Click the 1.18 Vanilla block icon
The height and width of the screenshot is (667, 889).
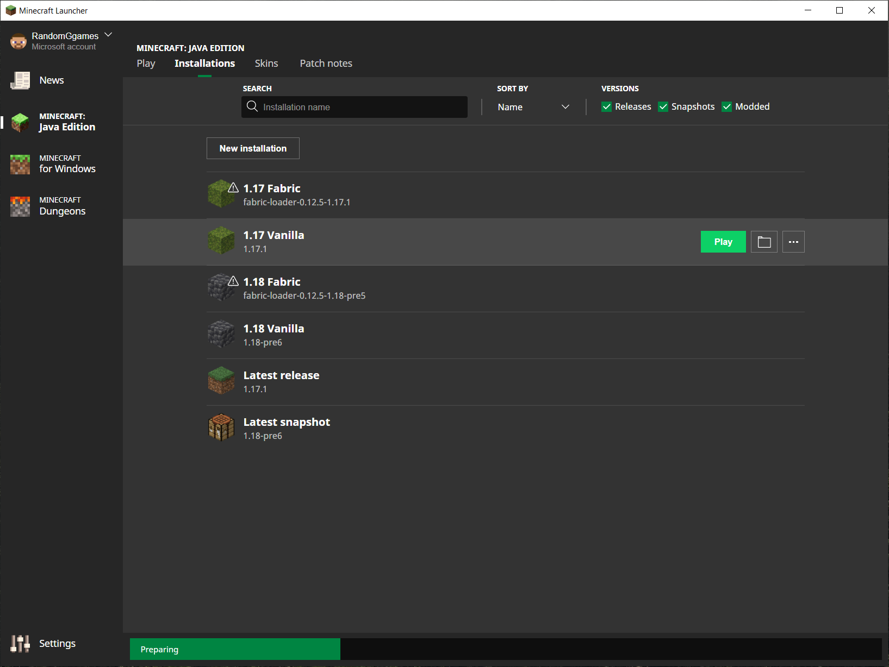pos(221,334)
